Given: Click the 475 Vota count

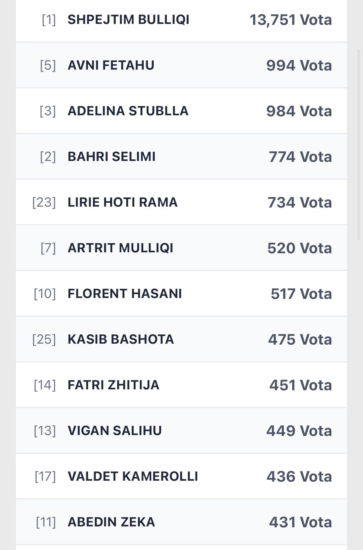Looking at the screenshot, I should (300, 340).
